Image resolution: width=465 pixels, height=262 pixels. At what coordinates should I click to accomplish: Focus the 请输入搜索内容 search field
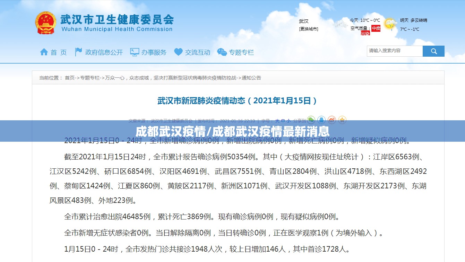(395, 51)
